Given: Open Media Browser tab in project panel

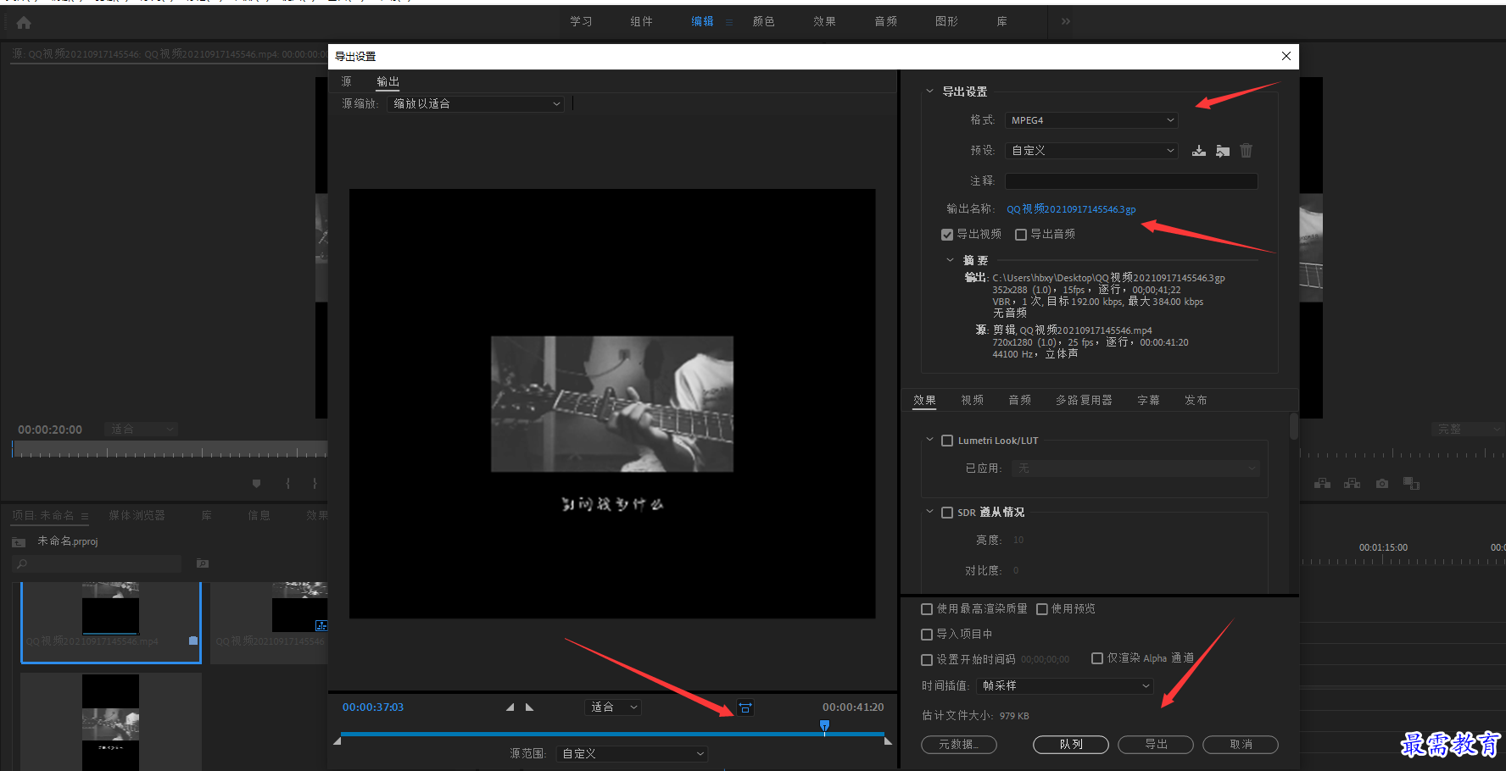Looking at the screenshot, I should pyautogui.click(x=137, y=516).
